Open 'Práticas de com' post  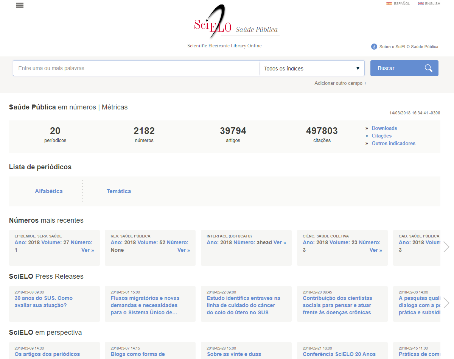(420, 354)
